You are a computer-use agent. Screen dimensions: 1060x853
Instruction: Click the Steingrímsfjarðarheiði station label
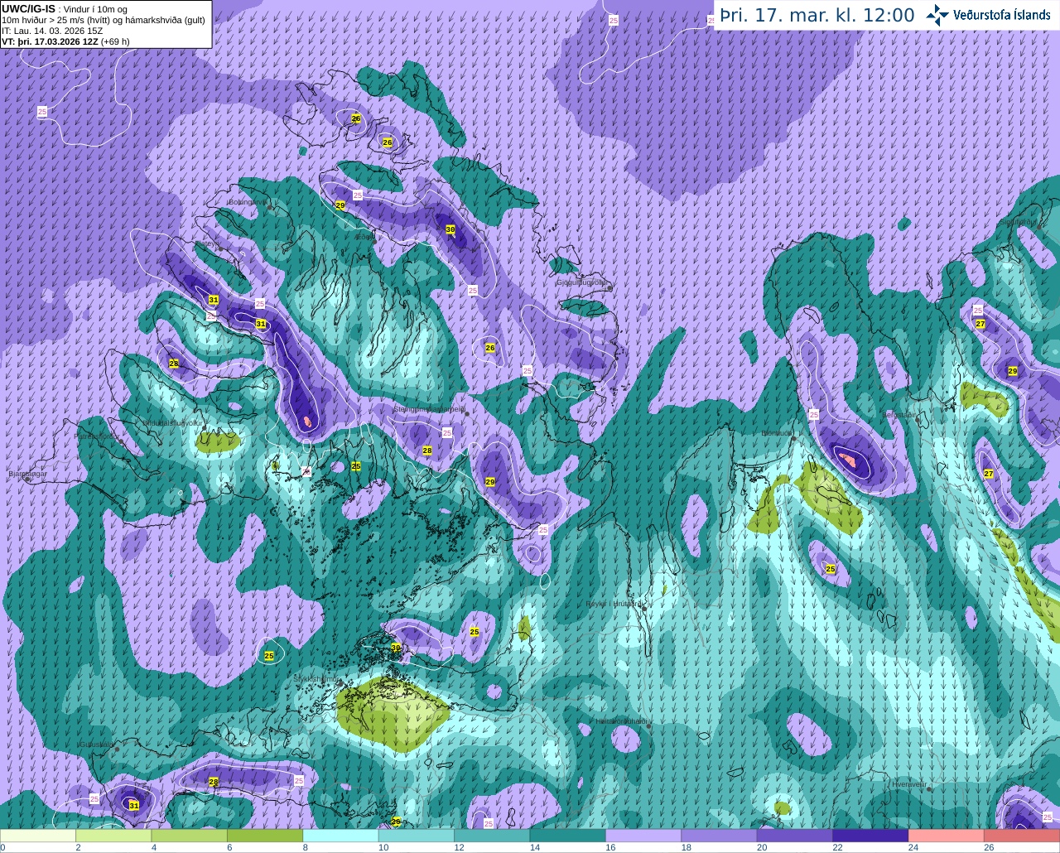pos(428,409)
